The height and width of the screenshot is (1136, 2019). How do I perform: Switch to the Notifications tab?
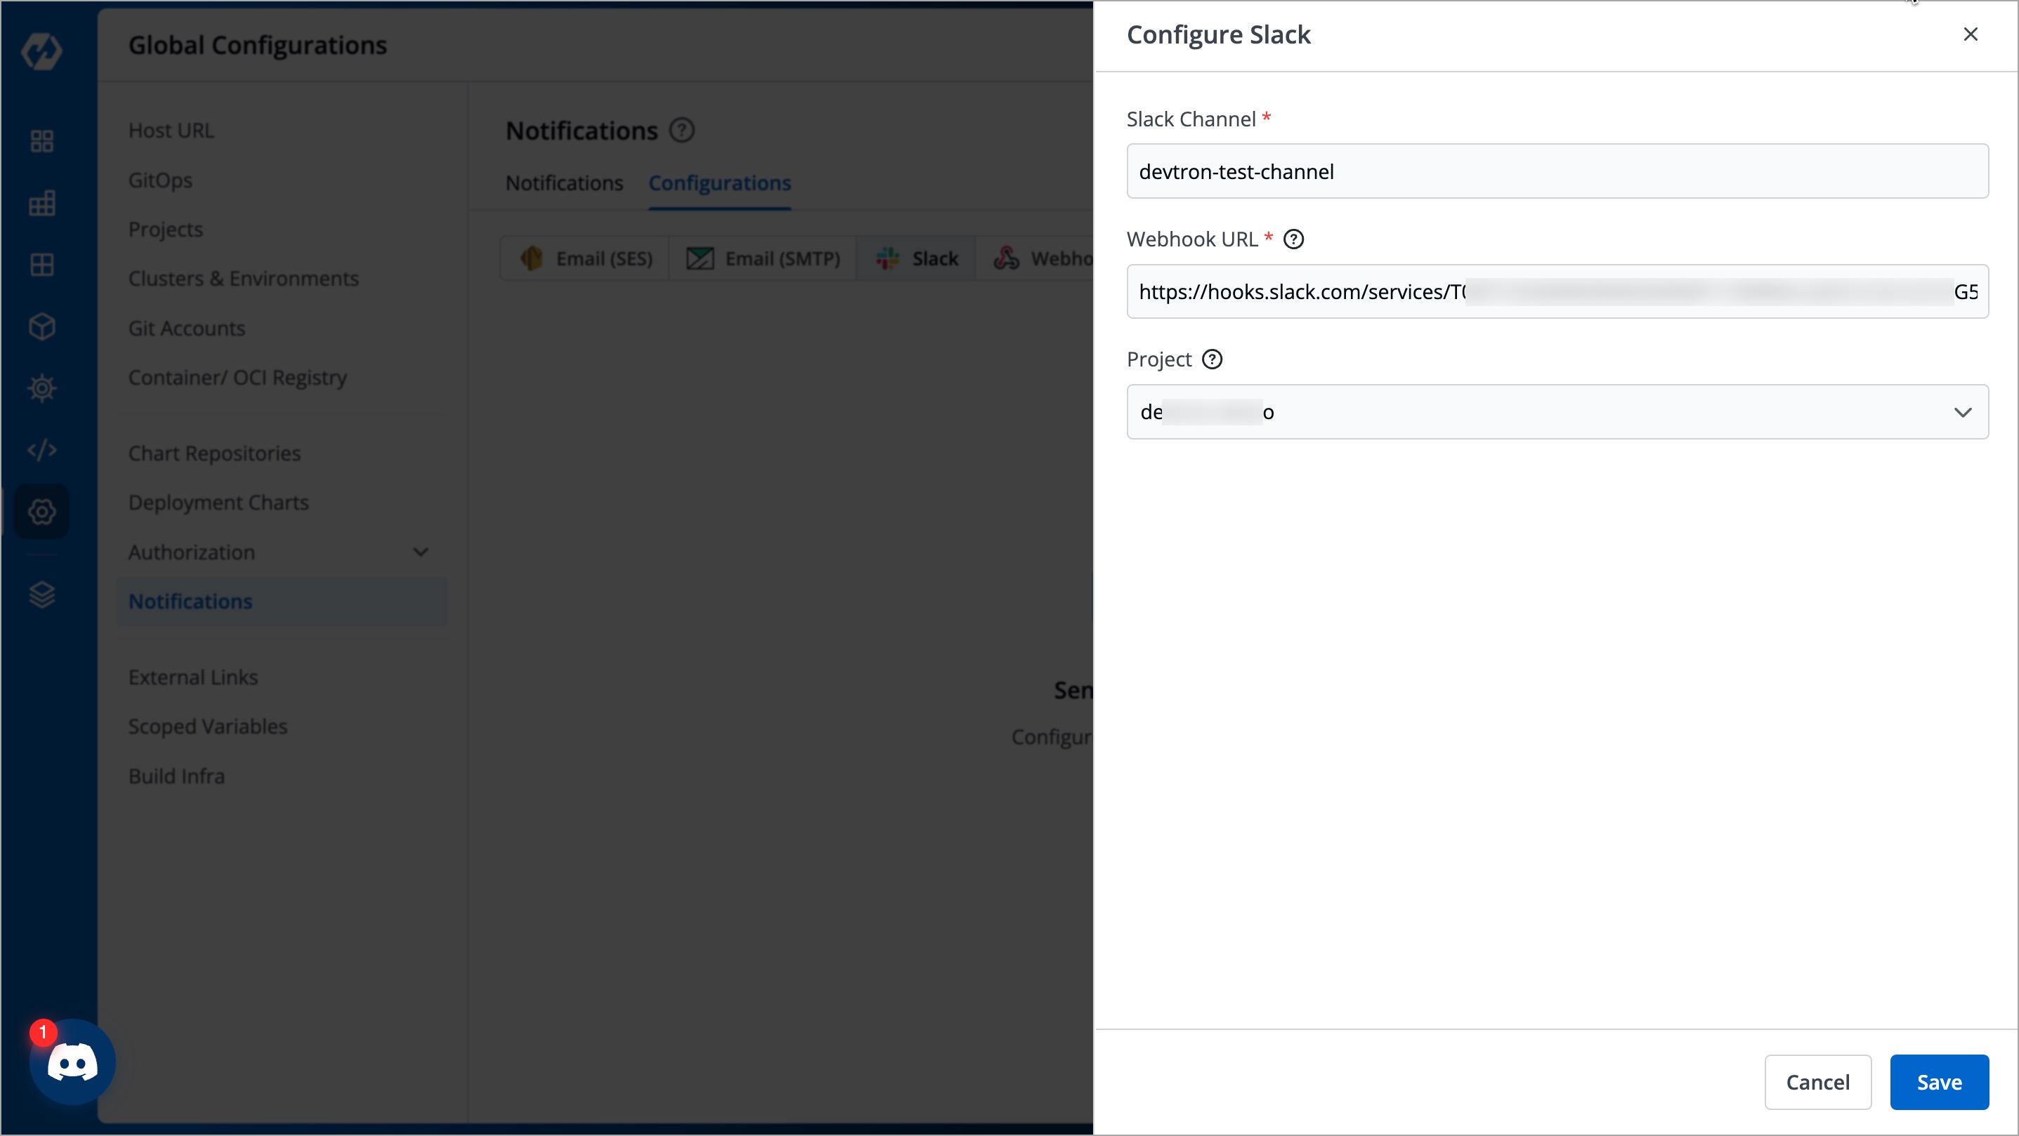[x=563, y=183]
